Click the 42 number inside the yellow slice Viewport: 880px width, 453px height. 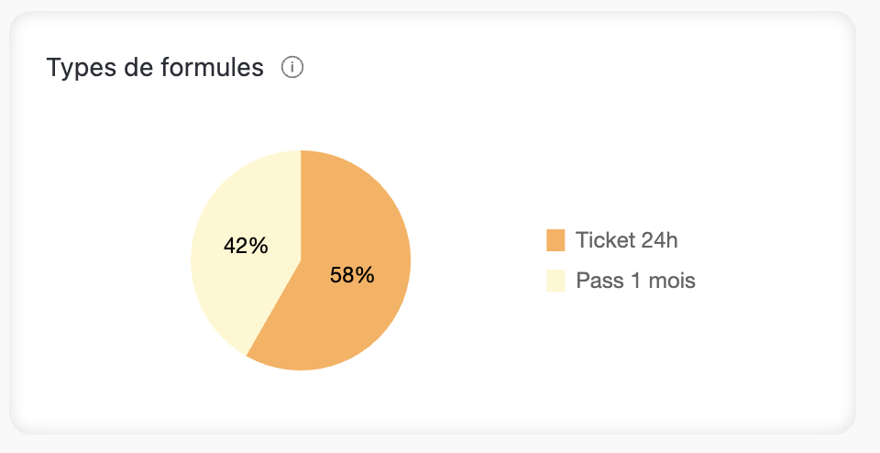236,246
